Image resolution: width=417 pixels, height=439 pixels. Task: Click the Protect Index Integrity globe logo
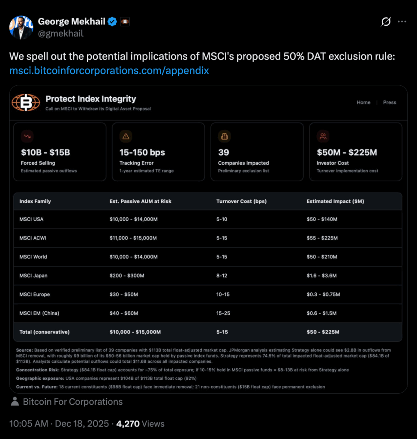26,102
